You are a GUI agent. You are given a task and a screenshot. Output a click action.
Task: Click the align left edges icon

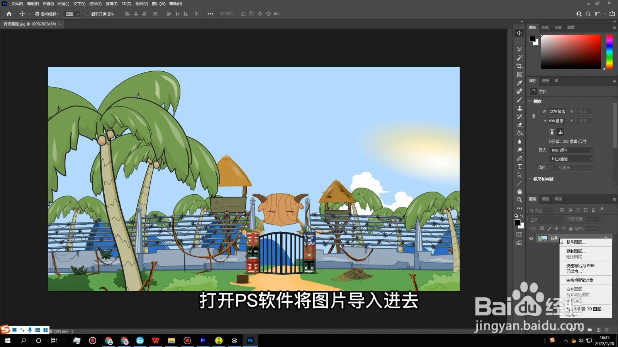(x=127, y=14)
